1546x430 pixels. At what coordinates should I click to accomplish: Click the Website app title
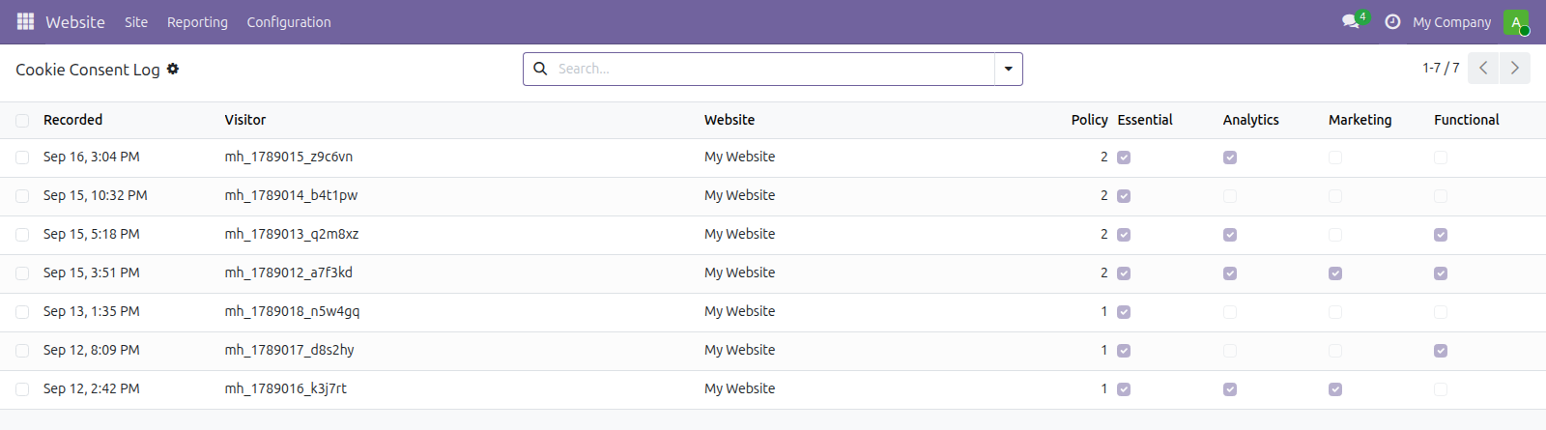pos(75,21)
